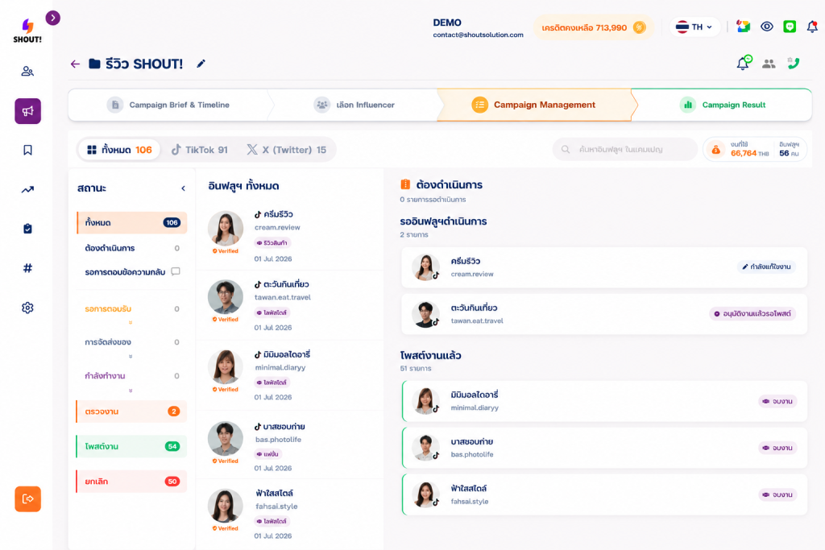This screenshot has height=550, width=825.
Task: Click อนุมัติงานแล้วรอโพสต์ status badge
Action: 752,314
